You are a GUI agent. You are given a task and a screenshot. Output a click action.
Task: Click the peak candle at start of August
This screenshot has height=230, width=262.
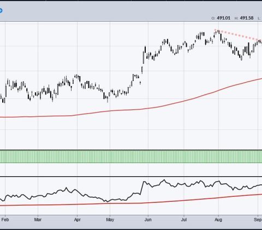tap(218, 32)
